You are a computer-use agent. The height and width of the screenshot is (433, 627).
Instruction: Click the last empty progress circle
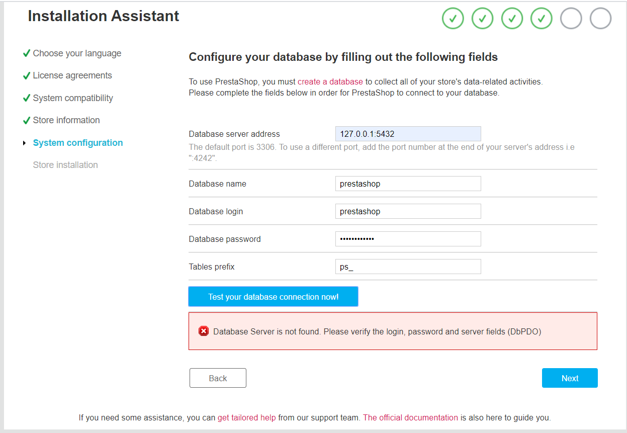click(600, 19)
